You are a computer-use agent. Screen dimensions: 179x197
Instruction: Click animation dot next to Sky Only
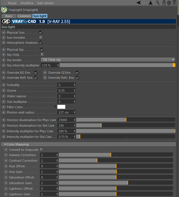coord(4,55)
